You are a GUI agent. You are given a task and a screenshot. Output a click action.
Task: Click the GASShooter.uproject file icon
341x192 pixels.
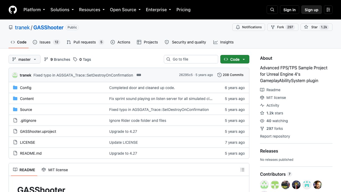[15, 131]
